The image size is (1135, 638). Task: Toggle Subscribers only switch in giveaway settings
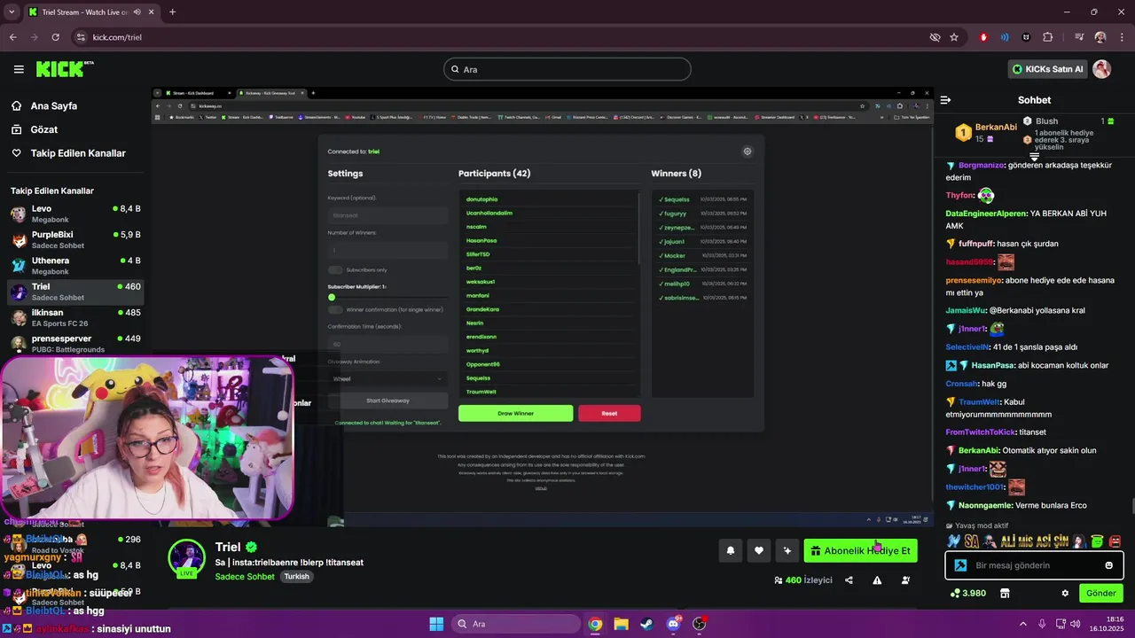tap(335, 269)
